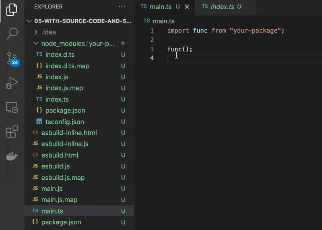Open the Extensions view
This screenshot has height=230, width=322.
tap(12, 131)
